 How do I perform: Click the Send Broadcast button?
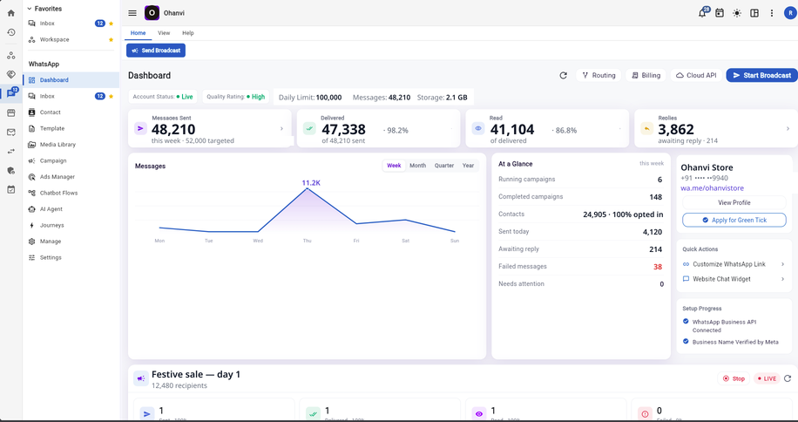point(156,51)
